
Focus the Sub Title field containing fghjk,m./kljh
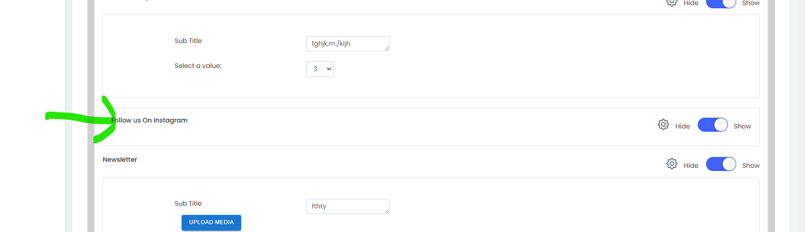tap(348, 43)
